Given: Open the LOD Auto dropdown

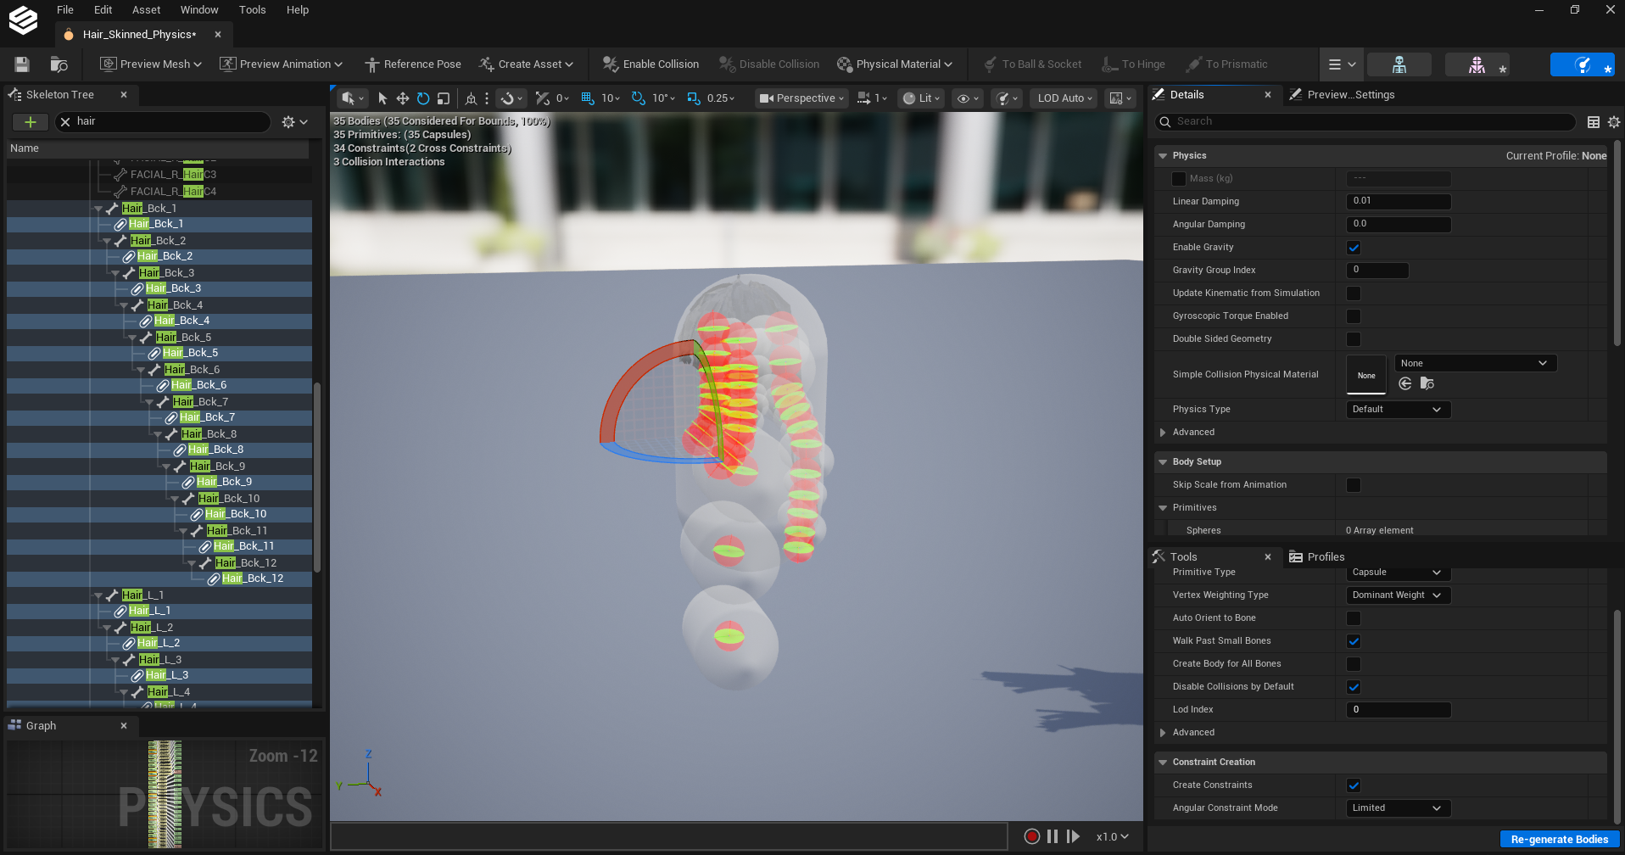Looking at the screenshot, I should [x=1065, y=98].
